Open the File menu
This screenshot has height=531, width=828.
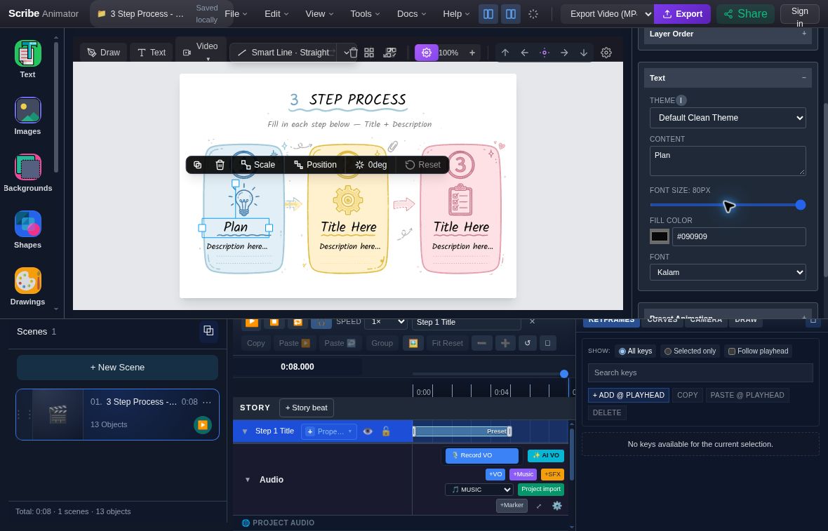pyautogui.click(x=236, y=14)
